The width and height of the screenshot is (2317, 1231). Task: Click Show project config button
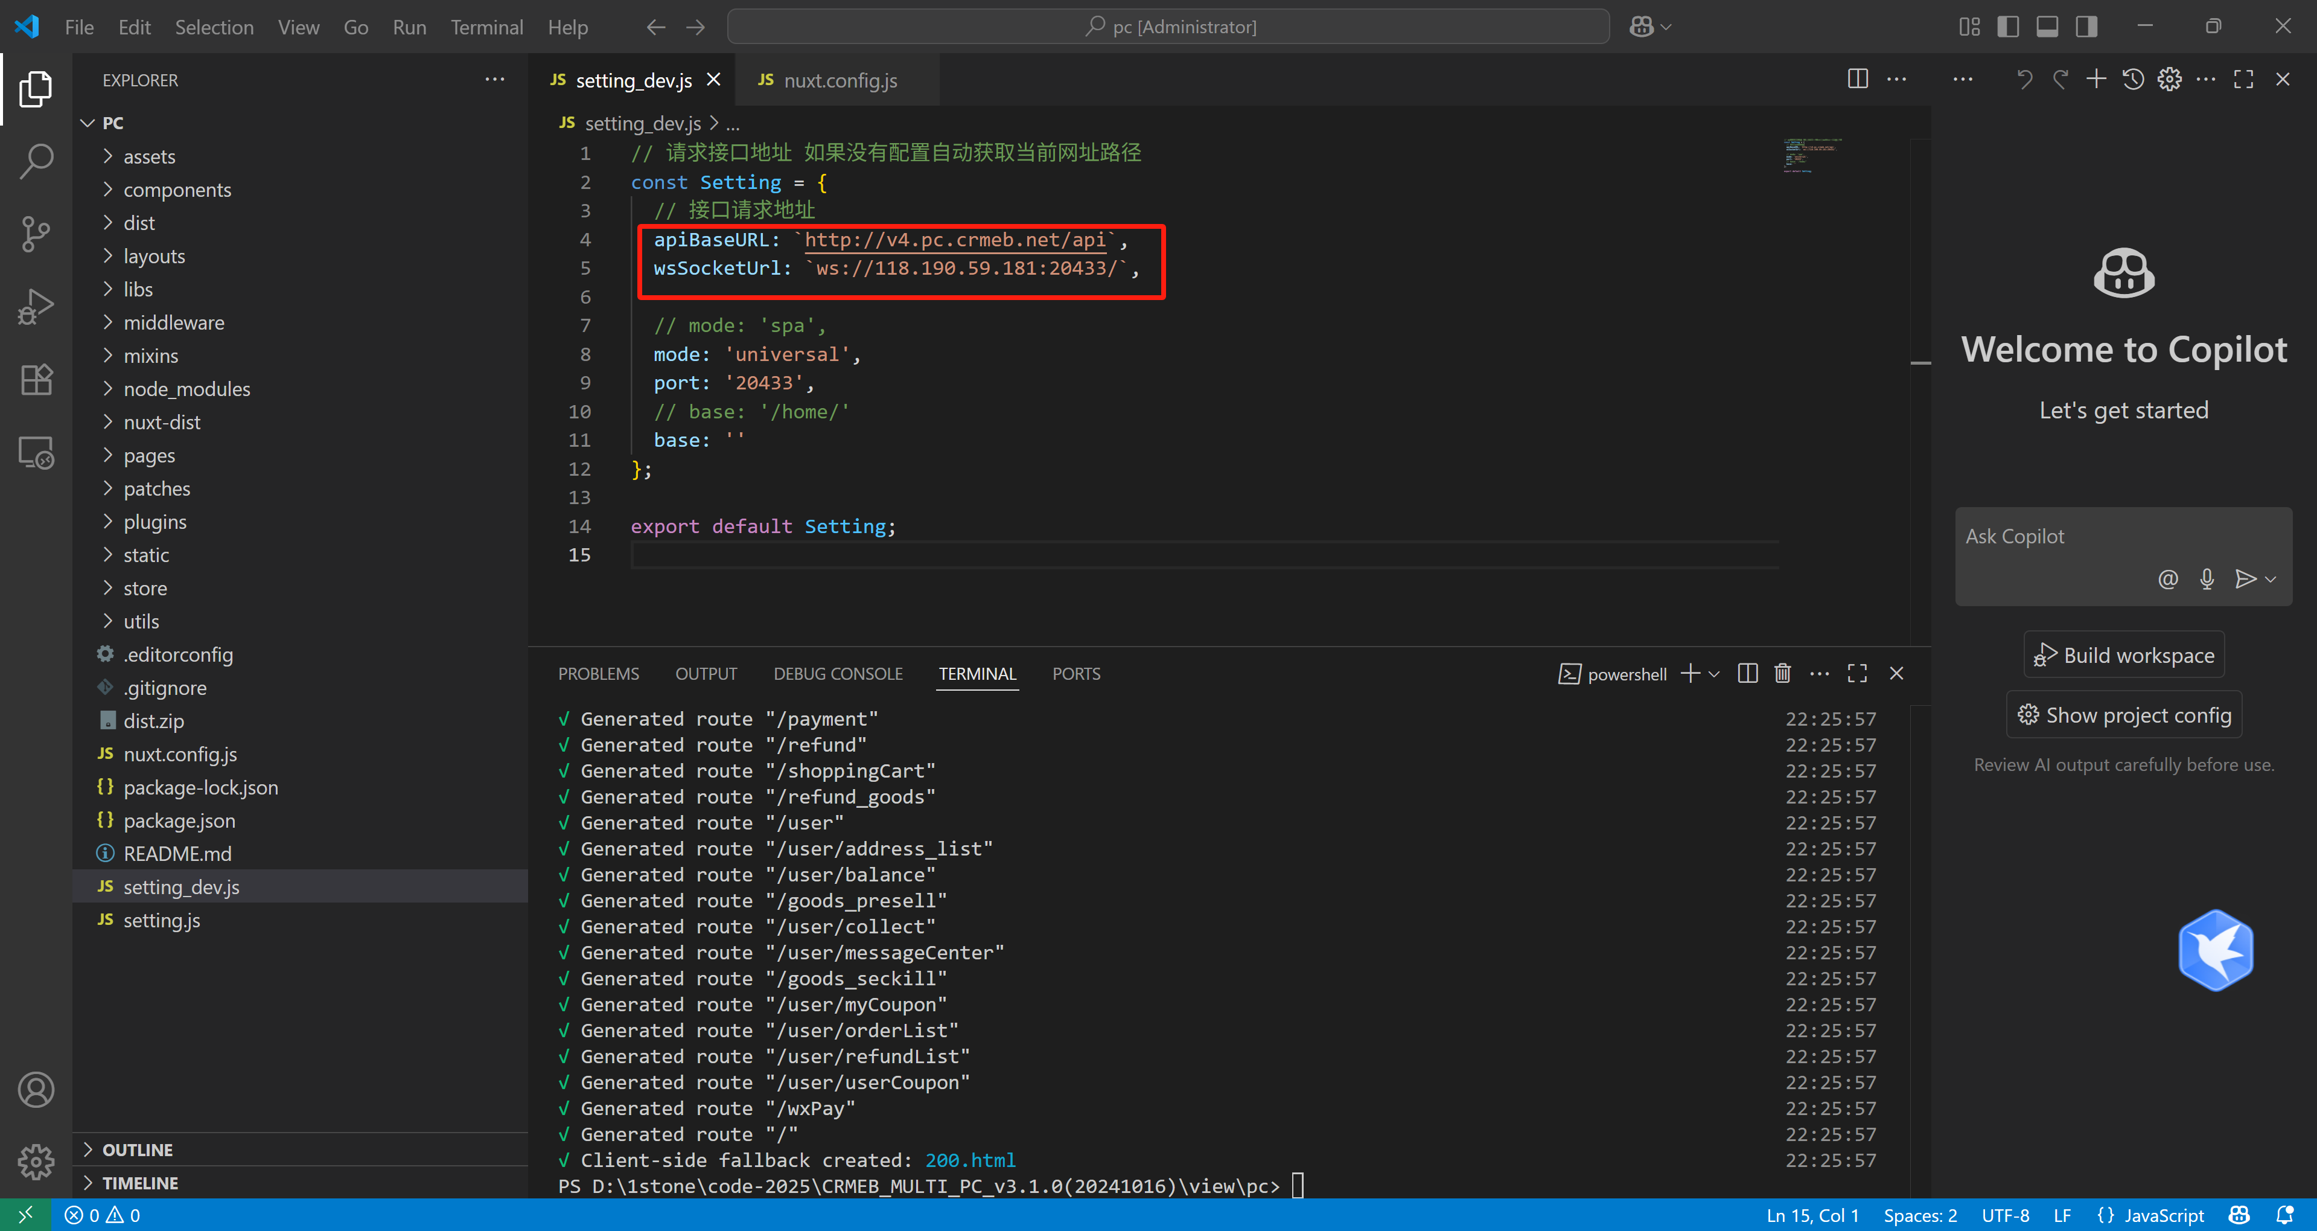(2124, 715)
